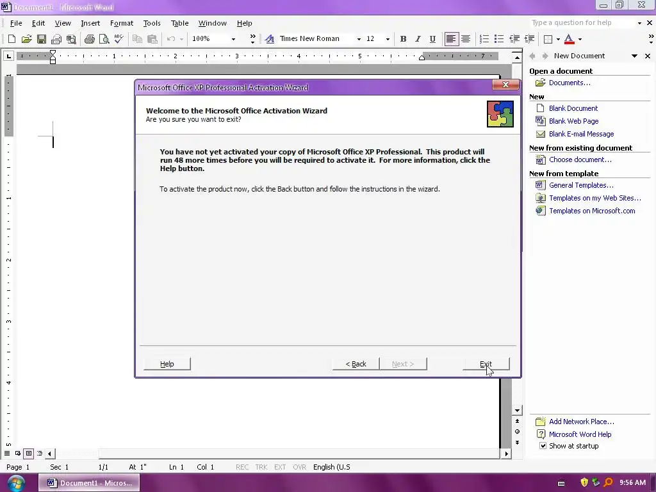Open the Times New Roman font dropdown
The image size is (656, 492).
[x=359, y=39]
